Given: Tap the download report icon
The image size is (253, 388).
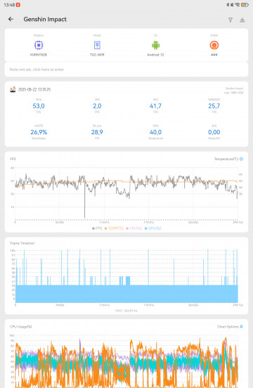Looking at the screenshot, I should pyautogui.click(x=242, y=20).
